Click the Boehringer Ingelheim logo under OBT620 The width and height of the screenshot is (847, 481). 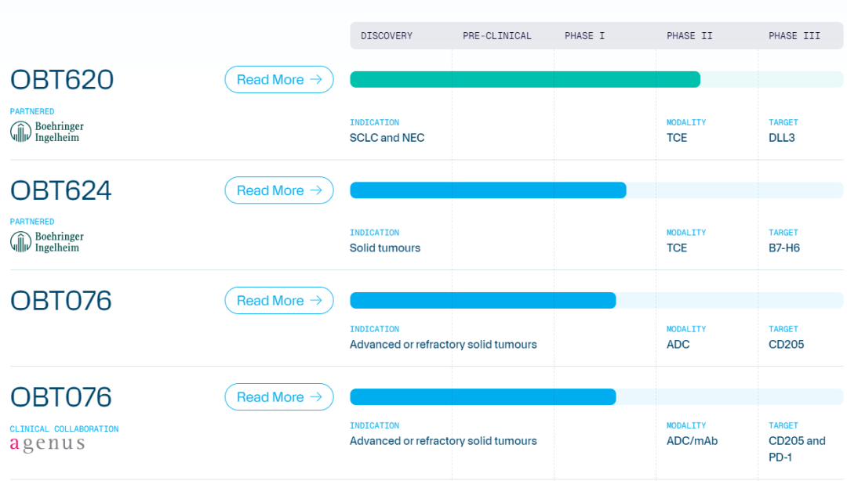[47, 132]
